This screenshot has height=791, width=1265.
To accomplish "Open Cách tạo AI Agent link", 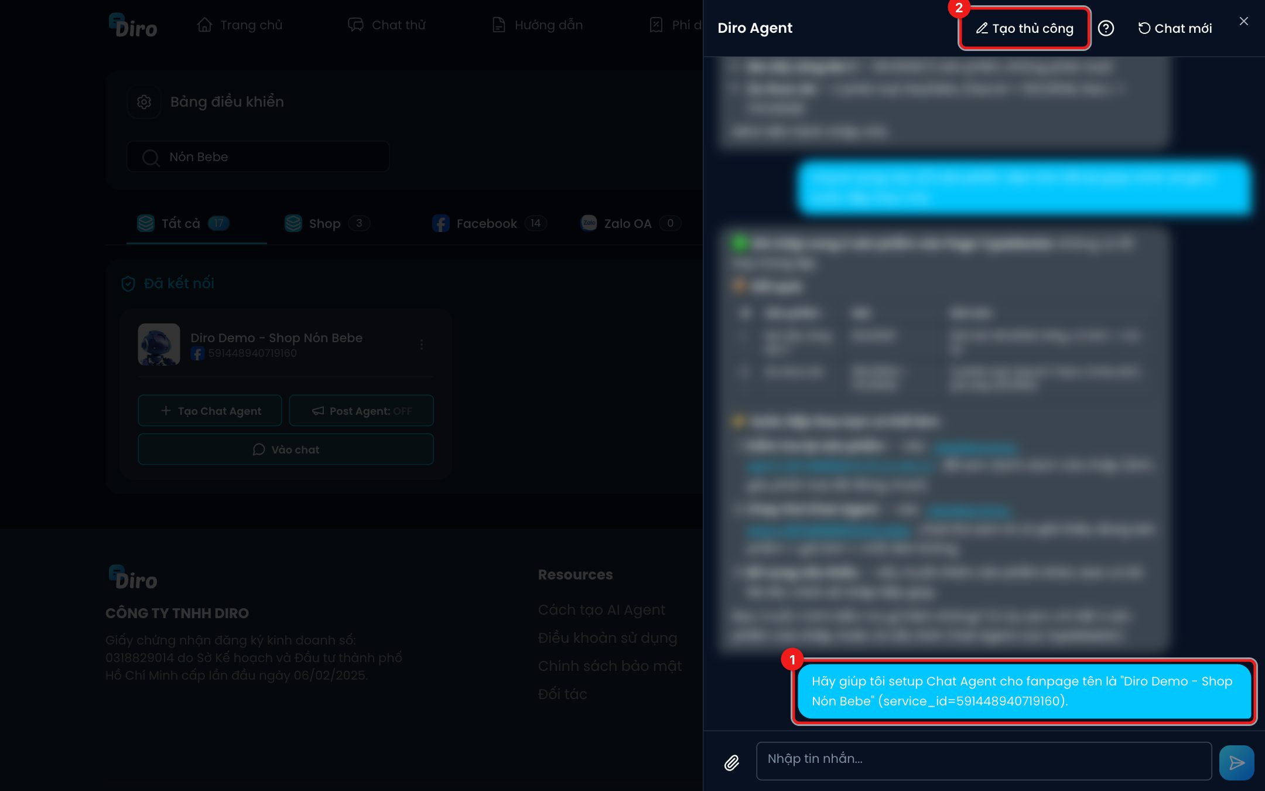I will (x=601, y=610).
